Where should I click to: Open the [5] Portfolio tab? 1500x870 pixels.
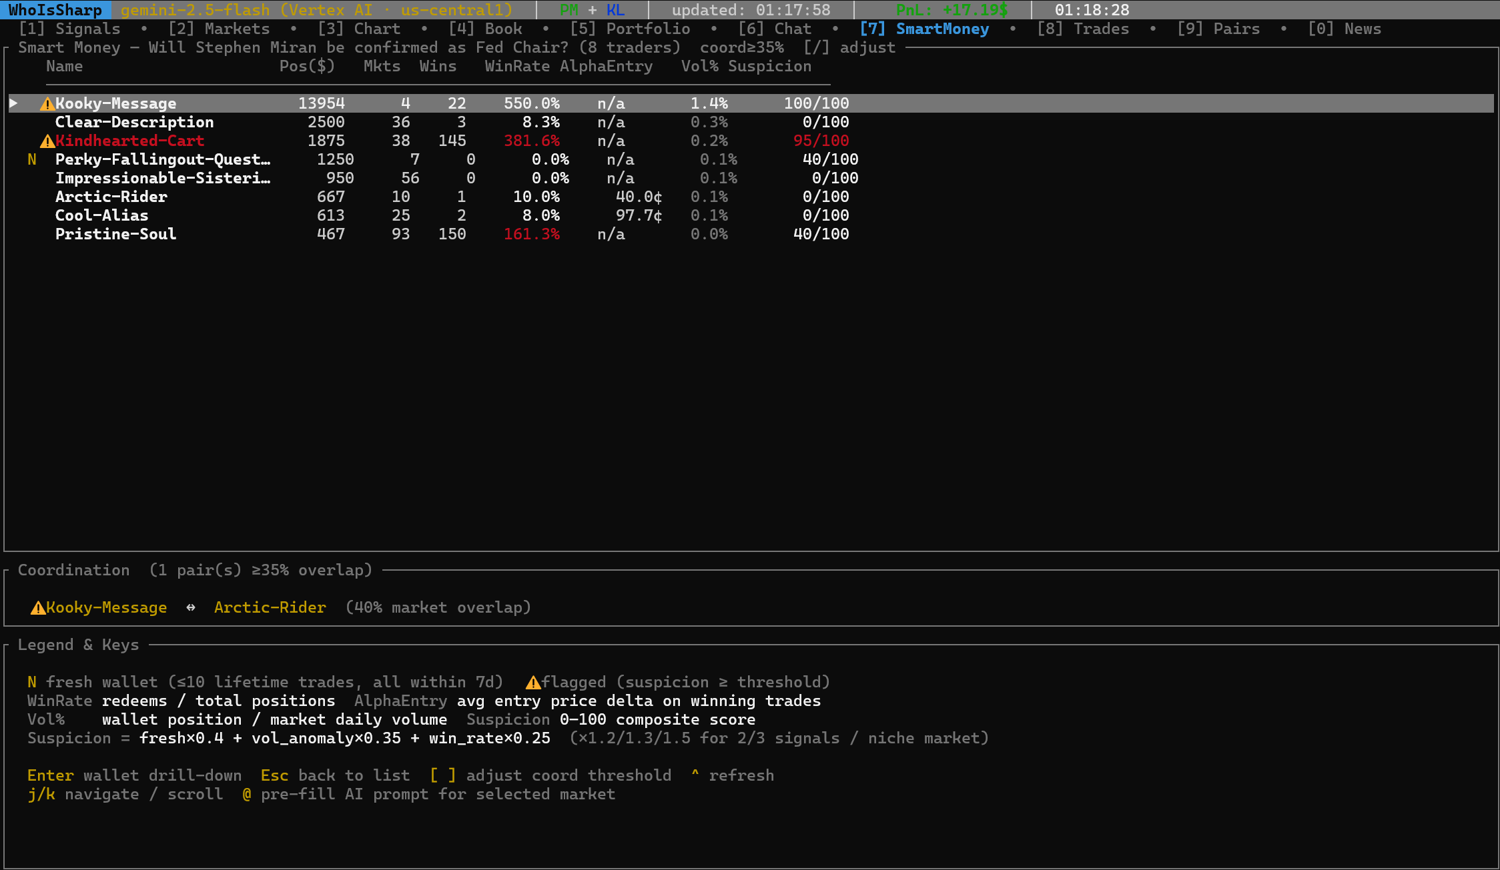click(630, 29)
